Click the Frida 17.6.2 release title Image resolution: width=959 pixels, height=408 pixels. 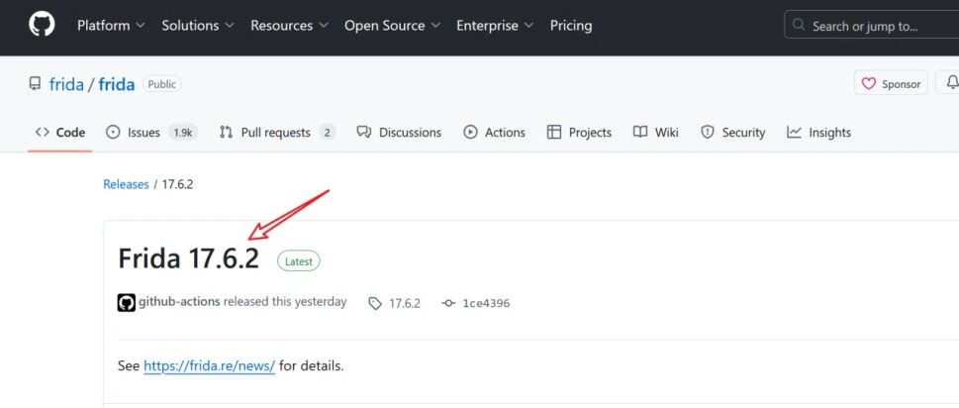[188, 258]
